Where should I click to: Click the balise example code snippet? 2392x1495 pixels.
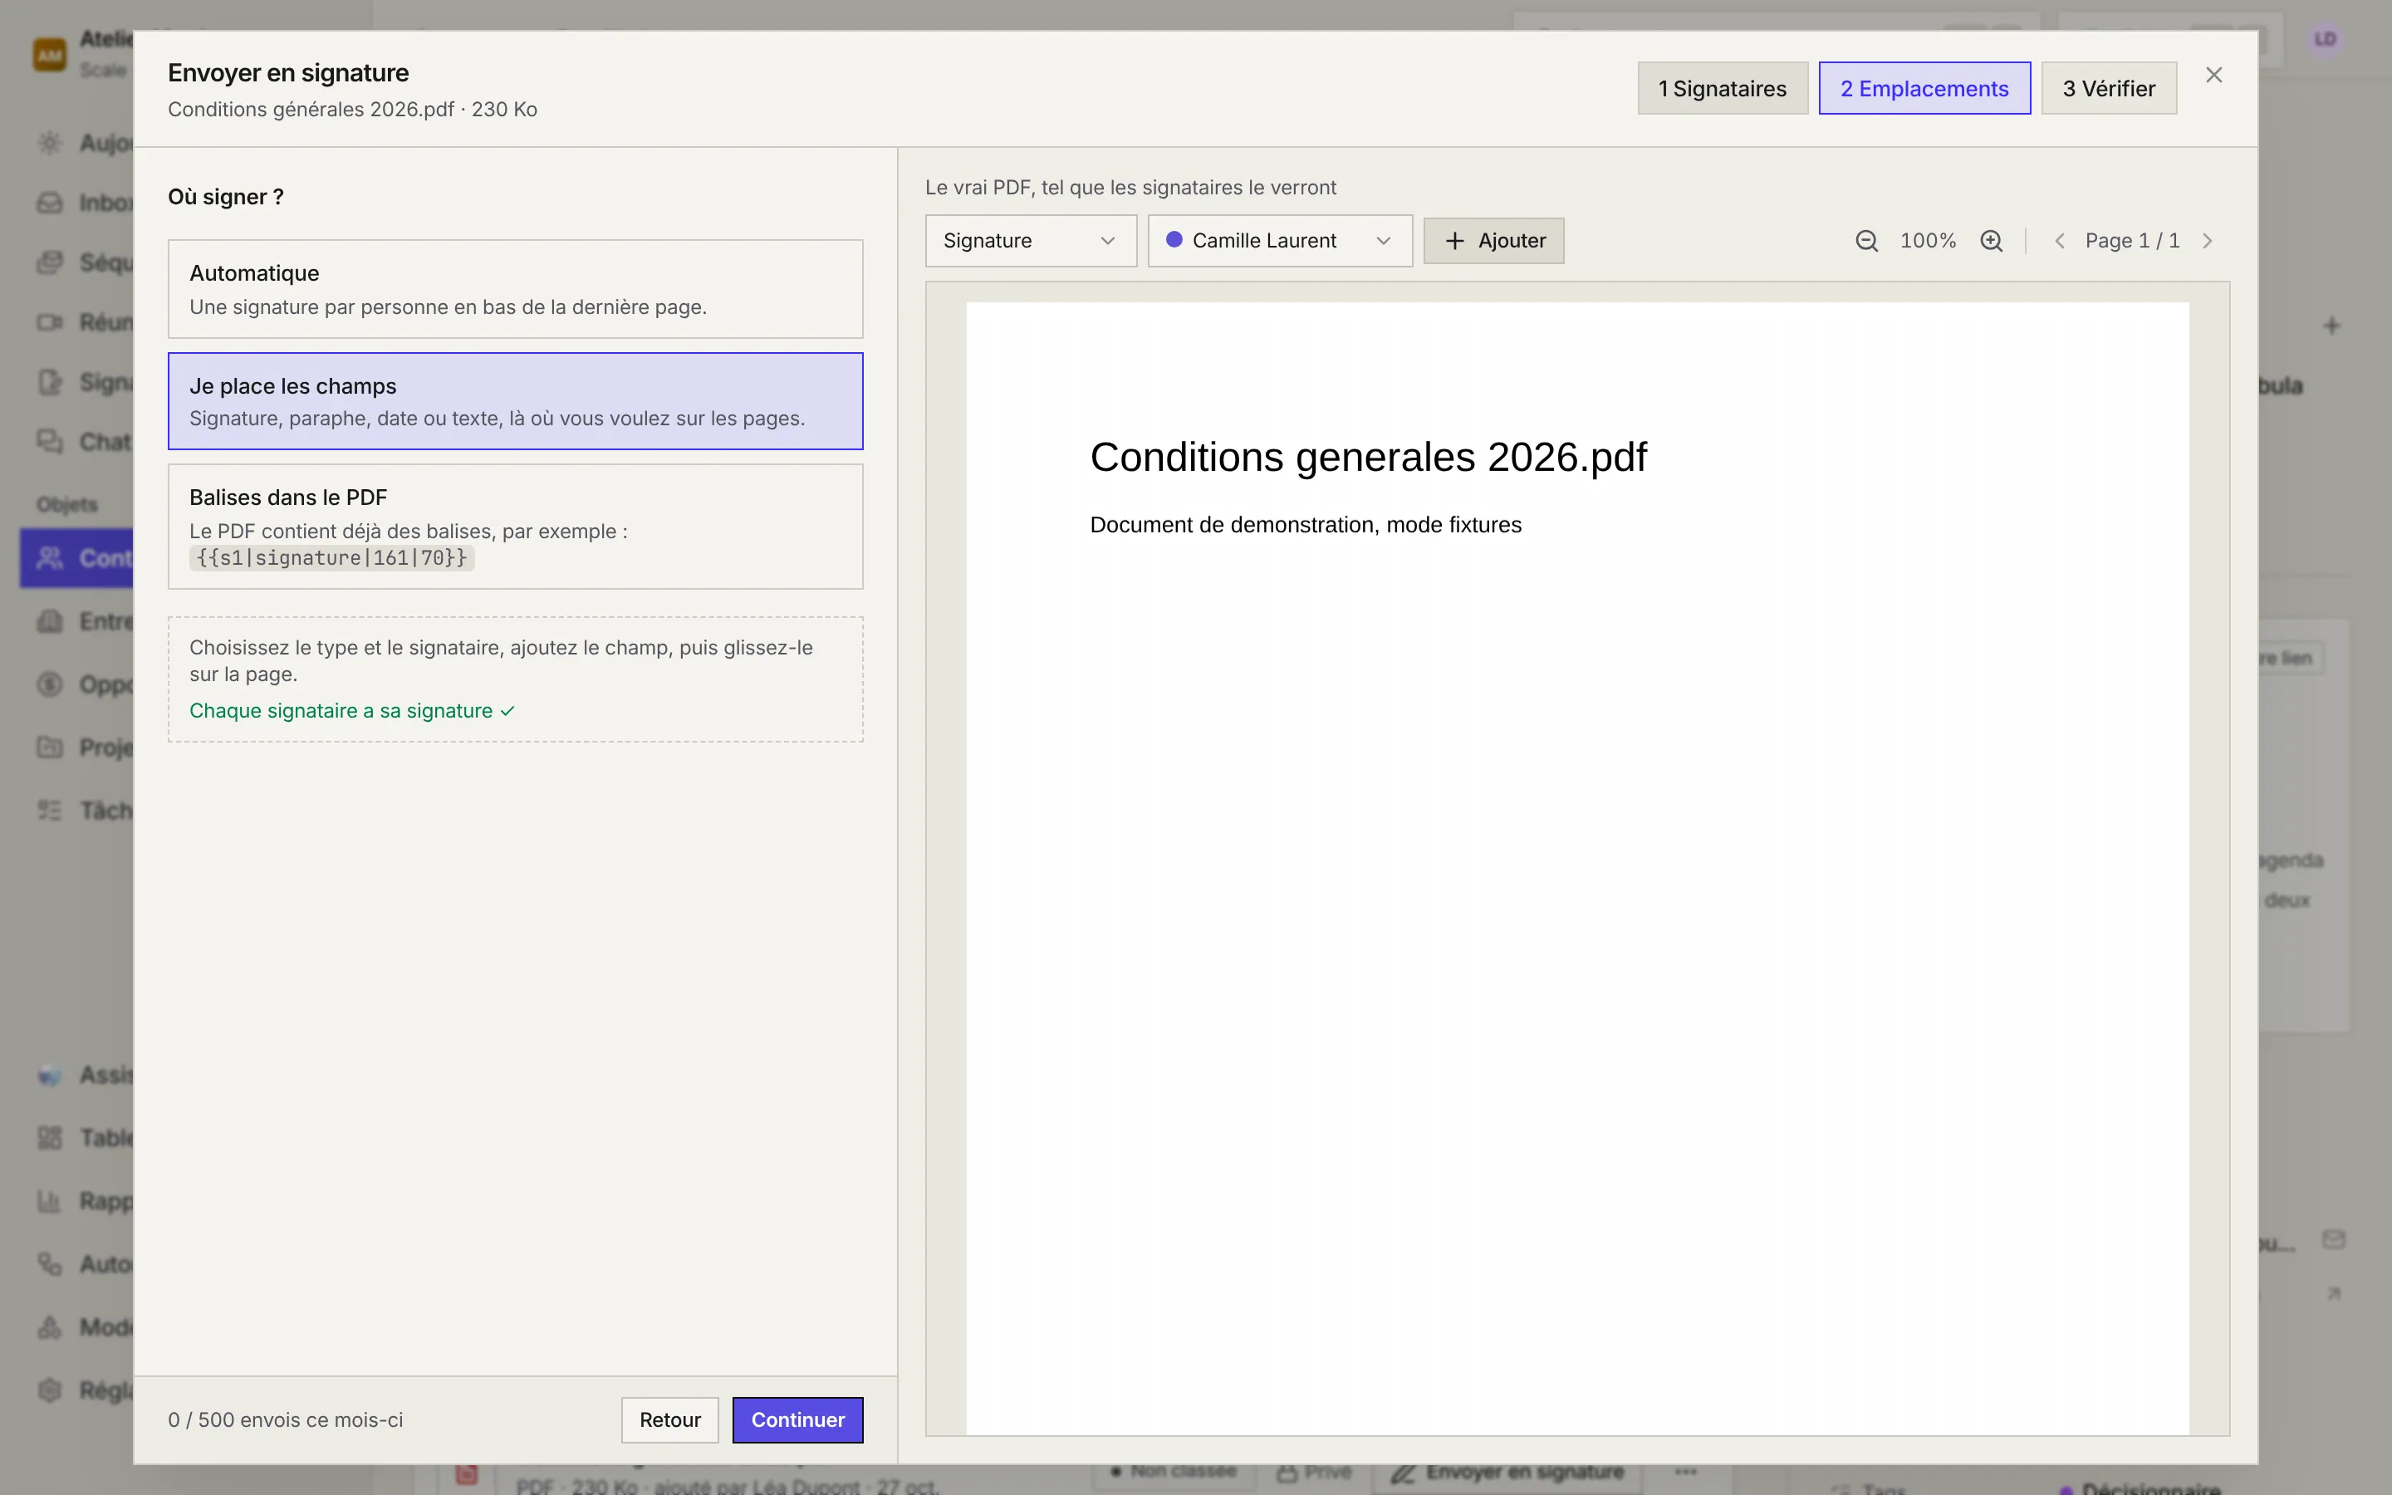331,557
